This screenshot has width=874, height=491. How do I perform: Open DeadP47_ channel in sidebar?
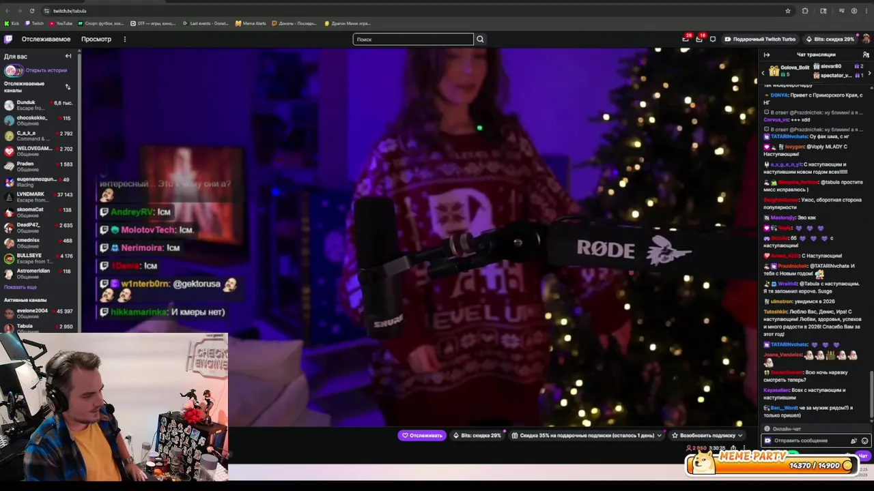[40, 228]
